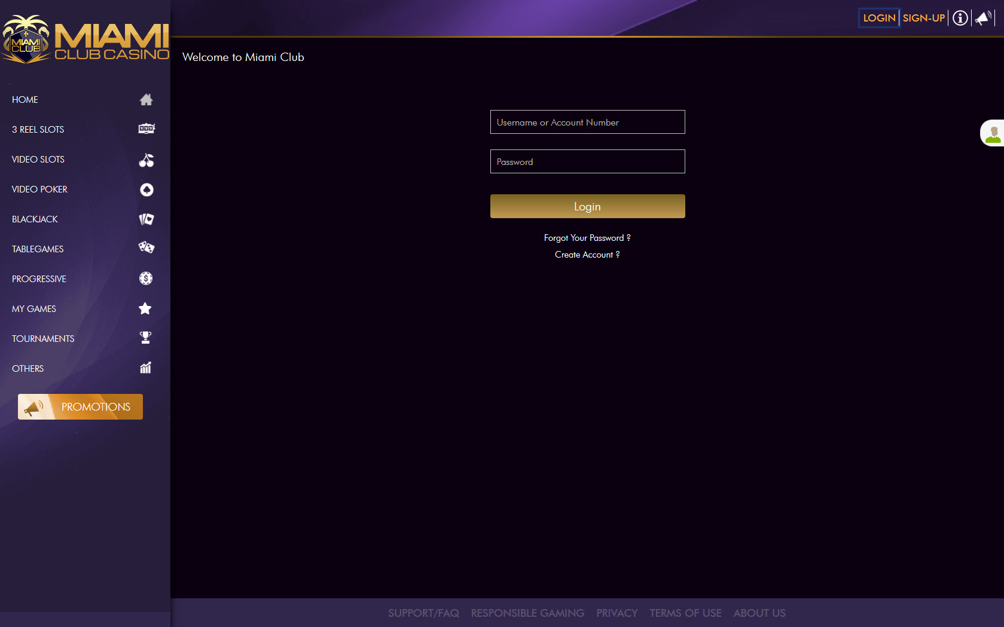Click the Tournaments trophy icon
1004x627 pixels.
(145, 338)
